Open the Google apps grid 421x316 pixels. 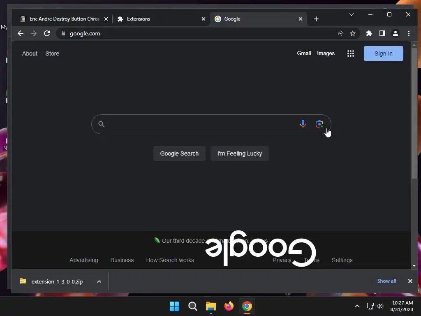pos(351,53)
